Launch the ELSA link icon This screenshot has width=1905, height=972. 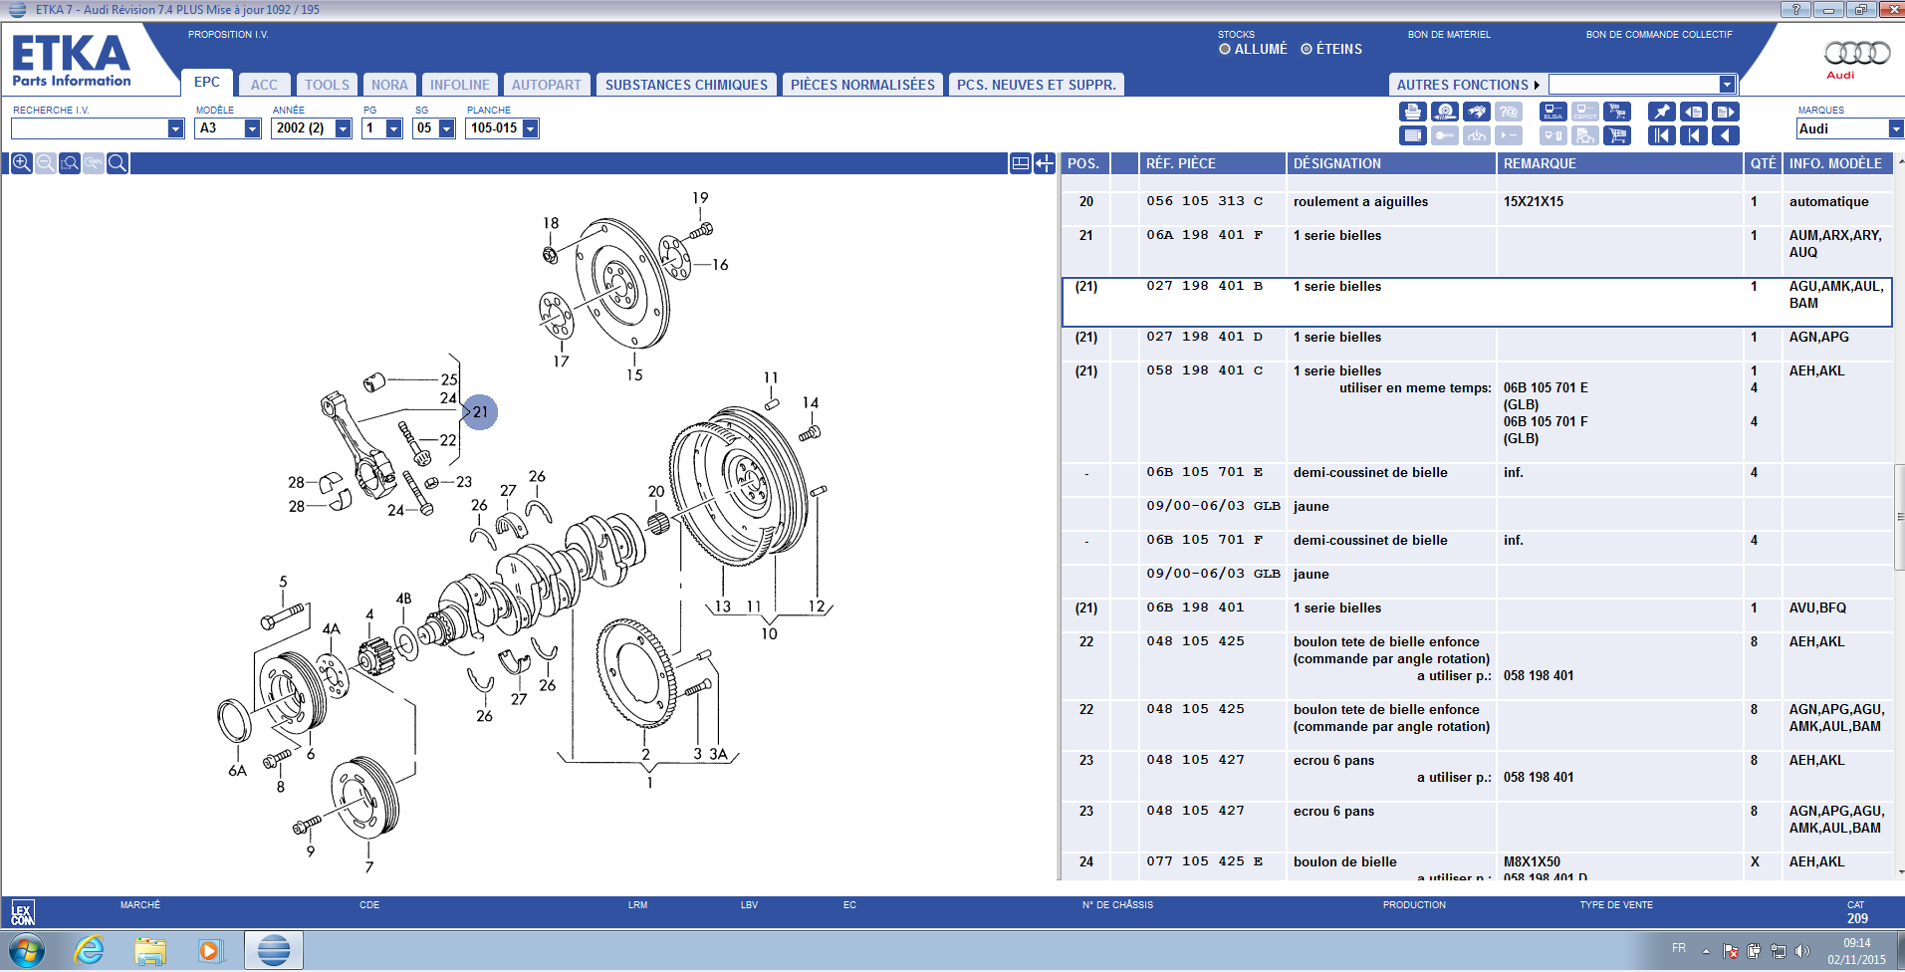click(1552, 112)
